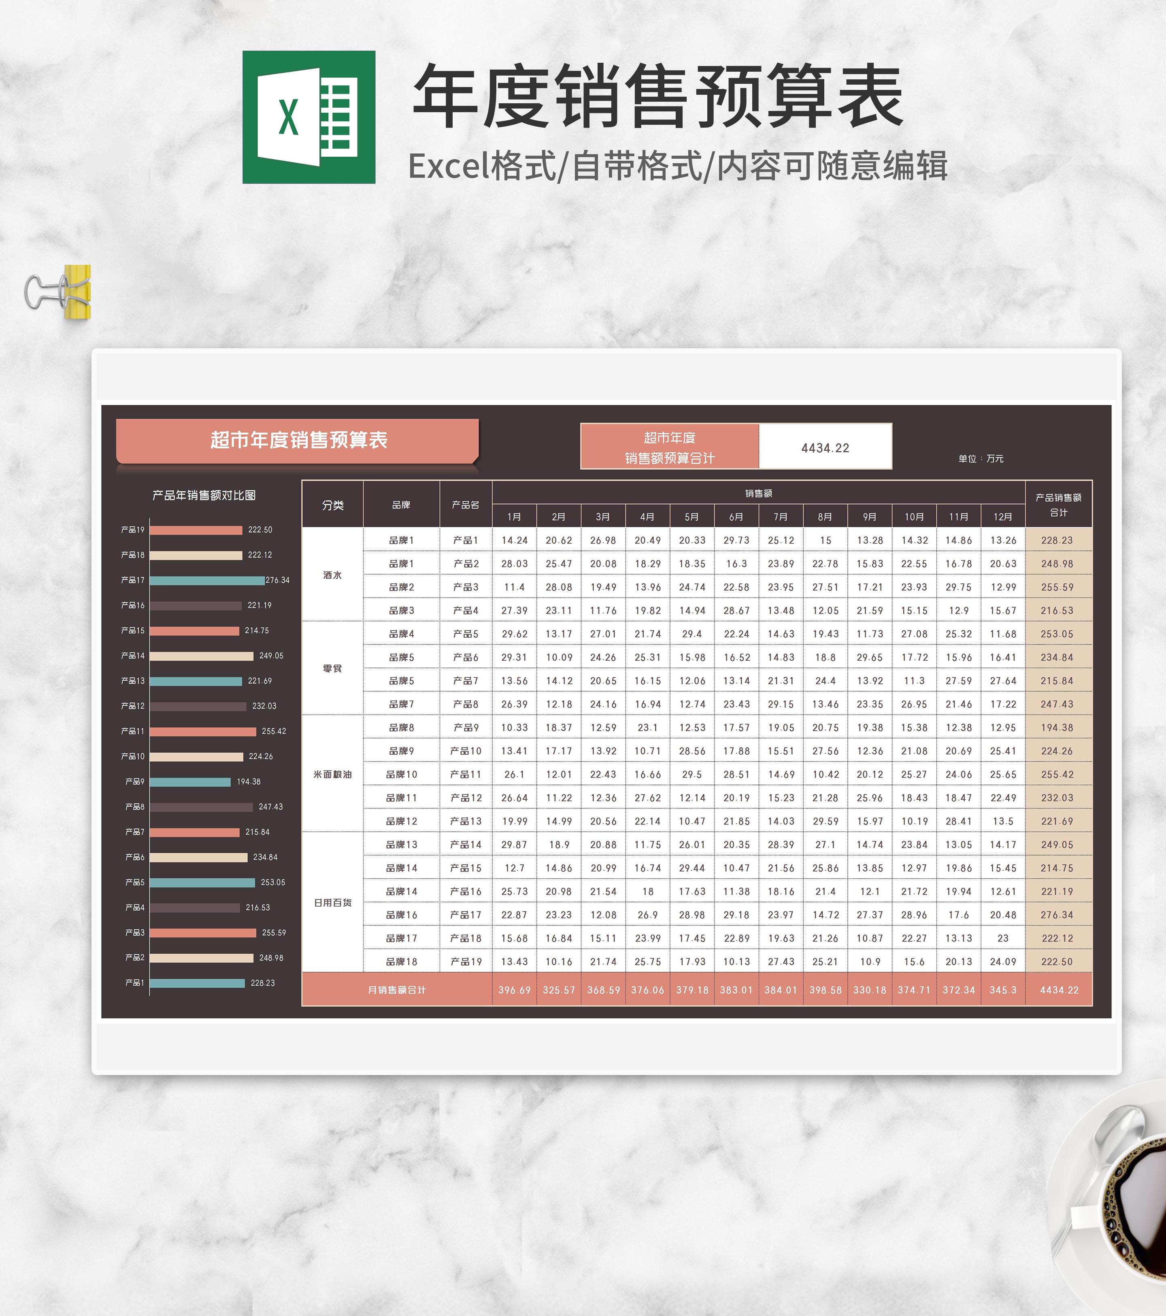Click the 4434.22 total budget field

coord(825,447)
